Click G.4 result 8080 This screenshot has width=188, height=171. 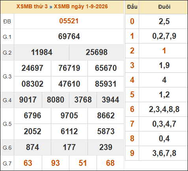point(56,100)
